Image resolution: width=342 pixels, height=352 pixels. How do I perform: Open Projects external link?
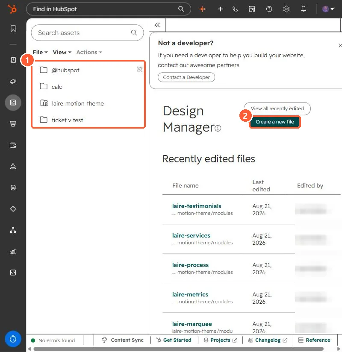(220, 340)
